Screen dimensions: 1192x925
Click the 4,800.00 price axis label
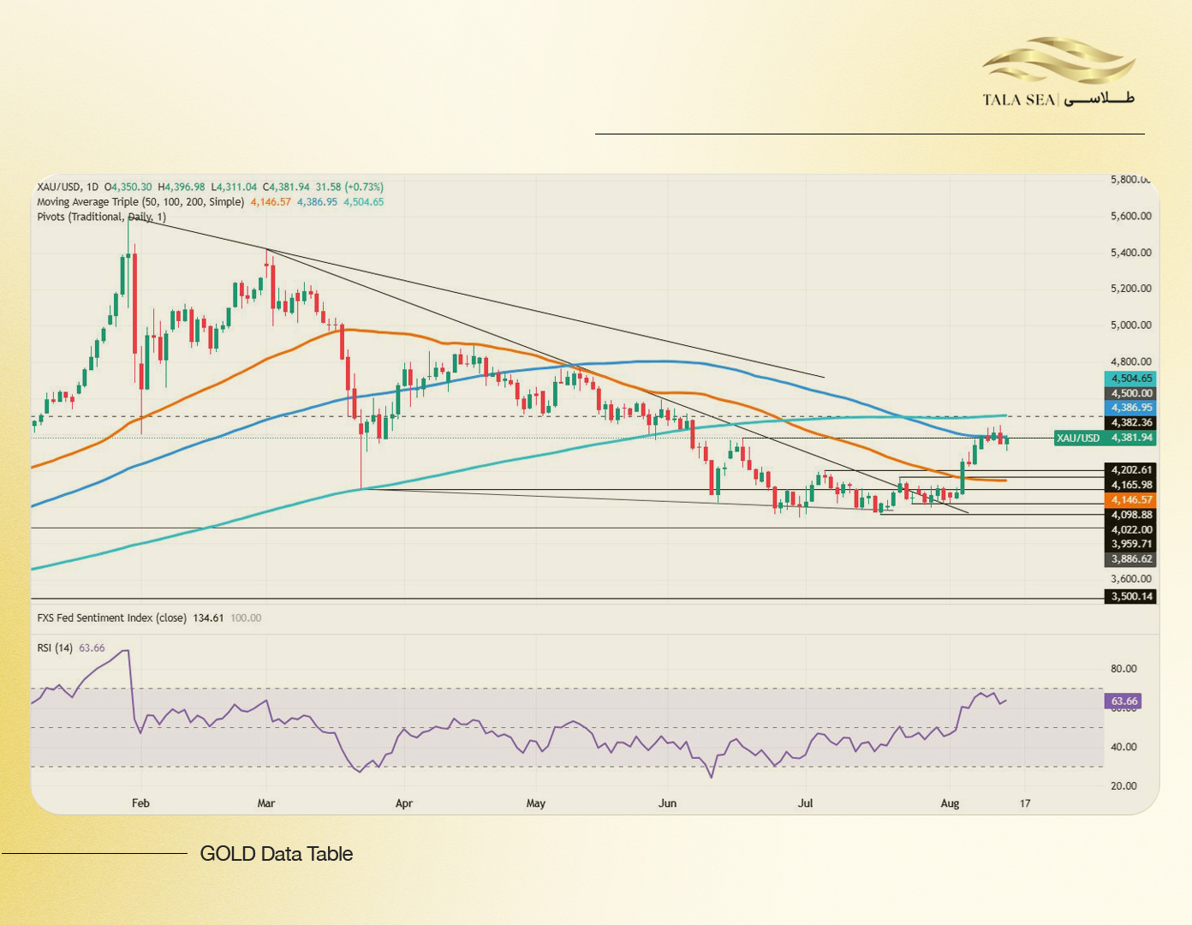1131,361
